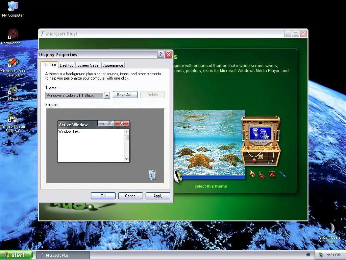
Task: Click the sample Active Window title bar
Action: coord(77,125)
